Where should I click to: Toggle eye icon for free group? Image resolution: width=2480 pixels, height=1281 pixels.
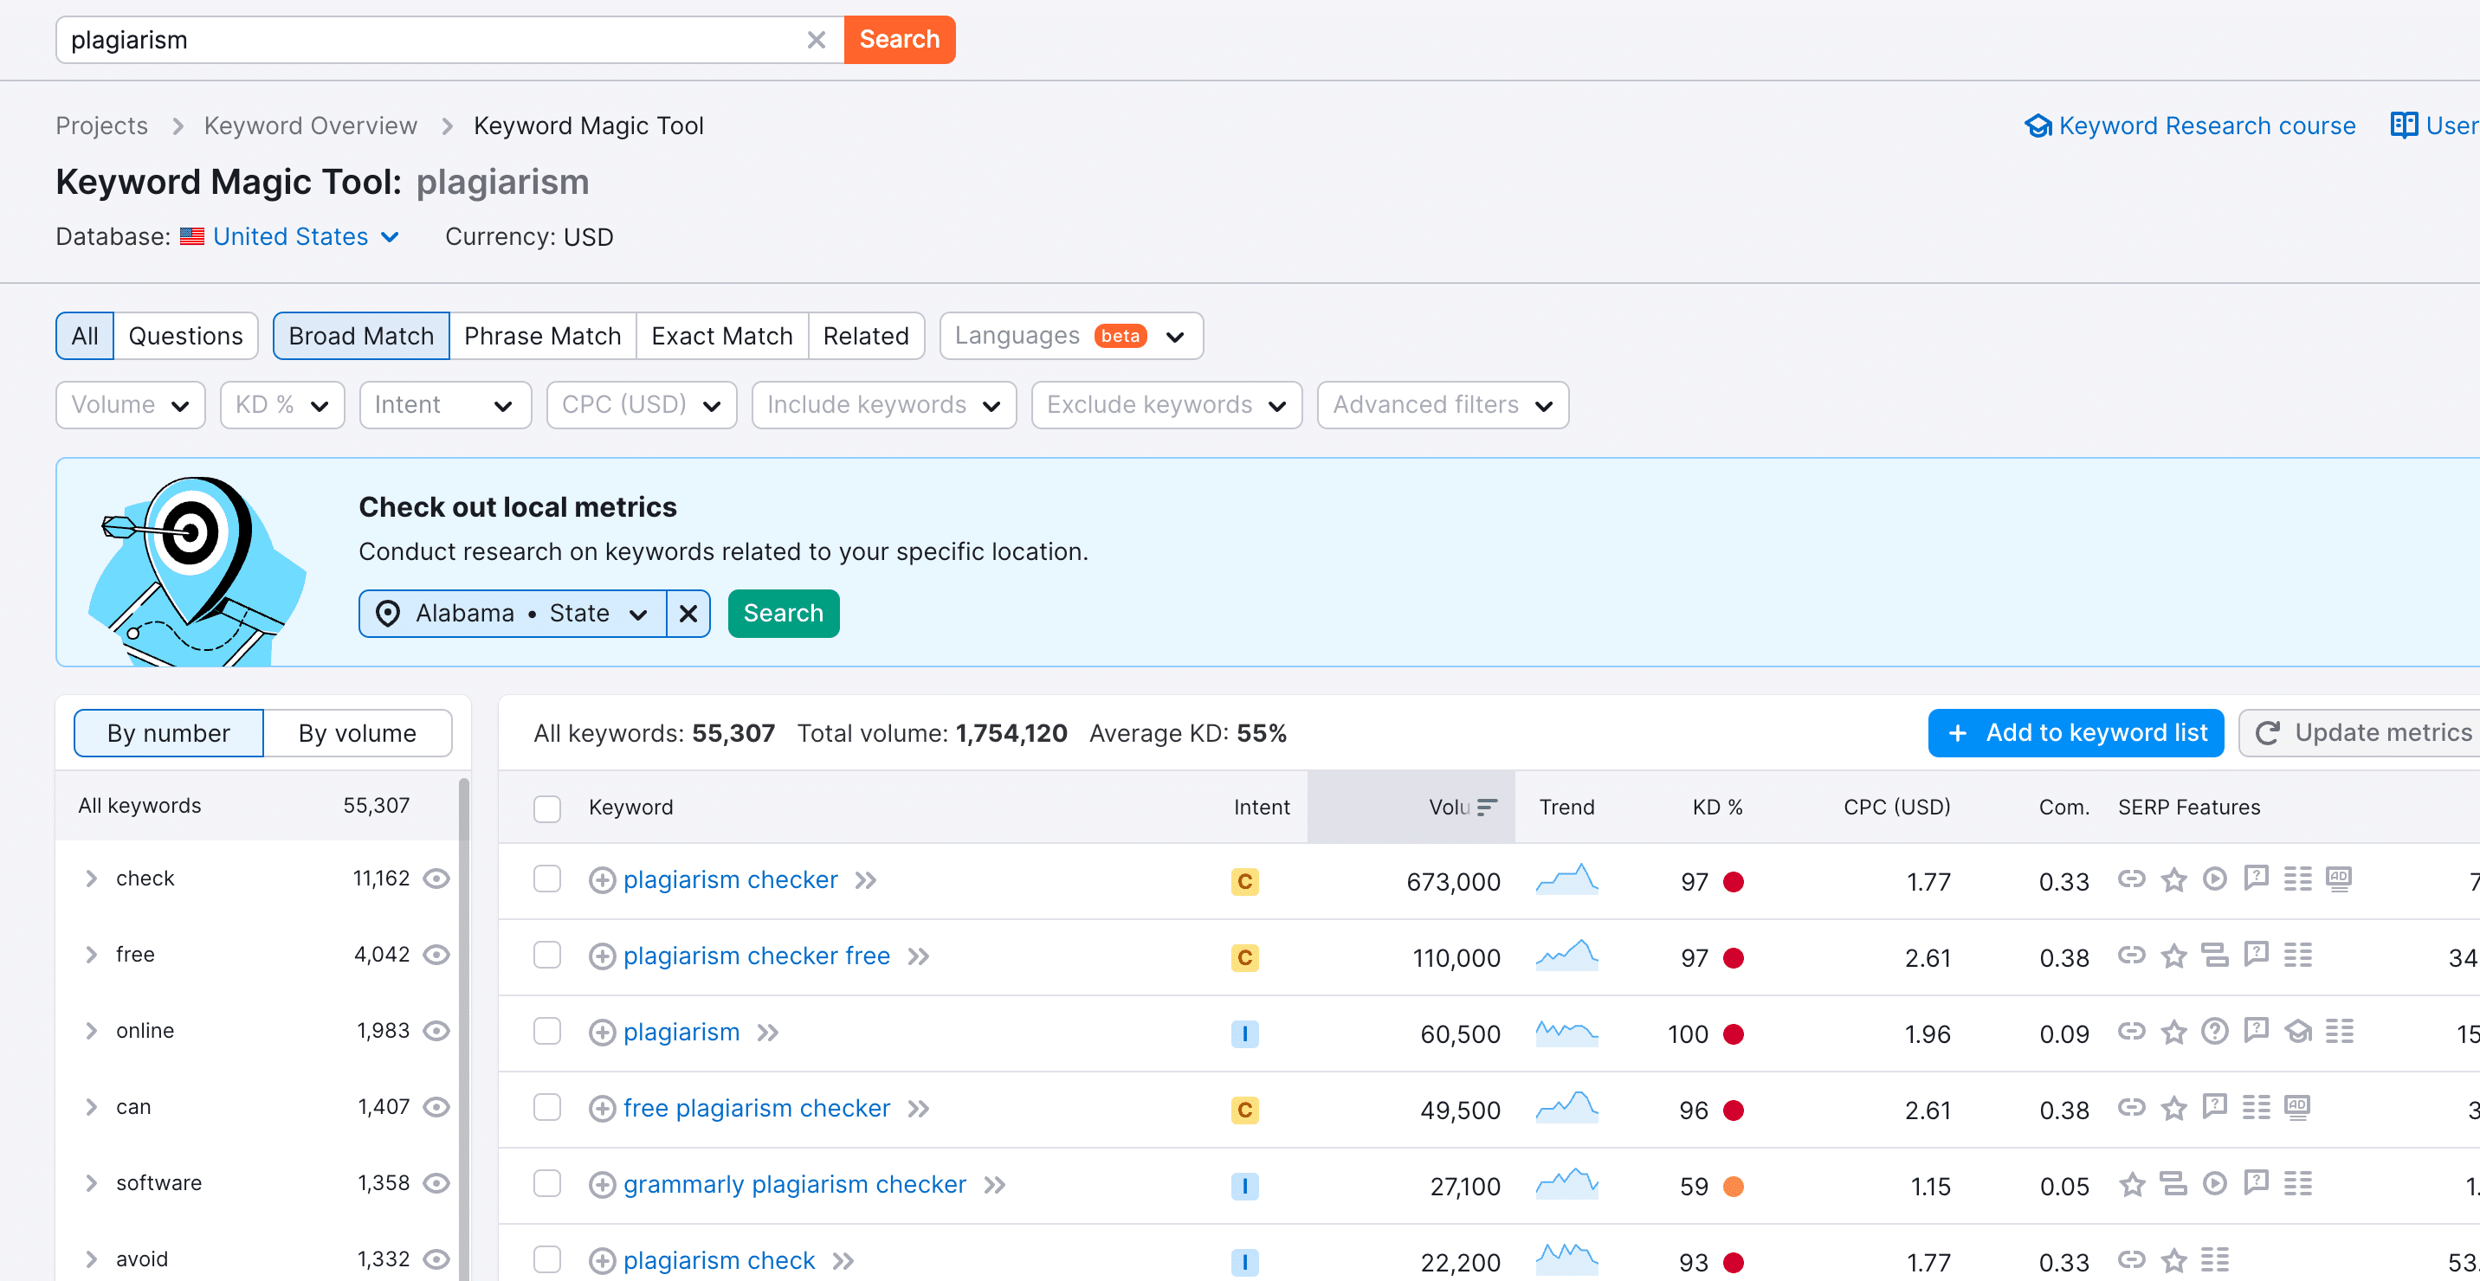437,955
